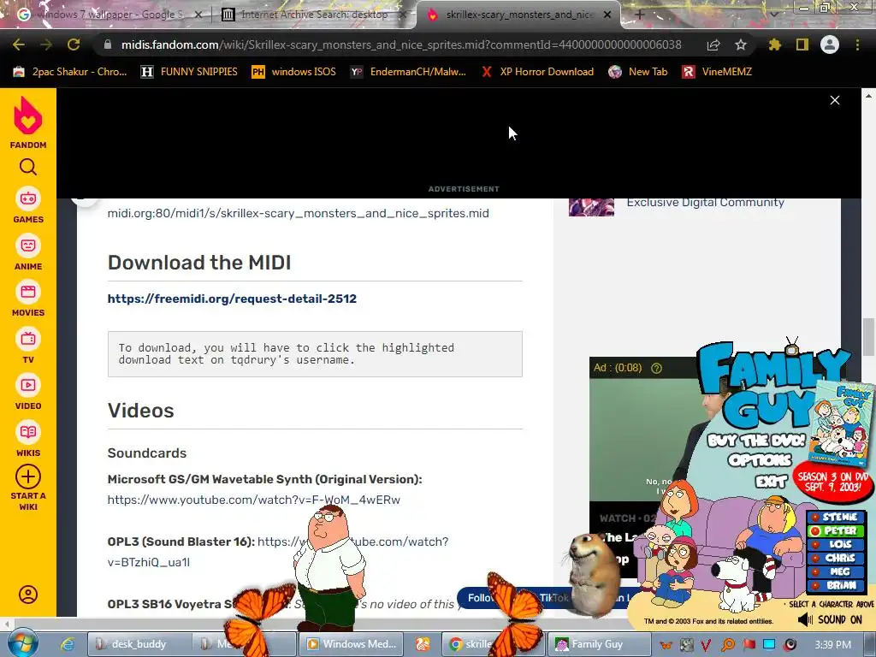The width and height of the screenshot is (876, 657).
Task: Open the XP Horror Download bookmark
Action: click(x=537, y=72)
